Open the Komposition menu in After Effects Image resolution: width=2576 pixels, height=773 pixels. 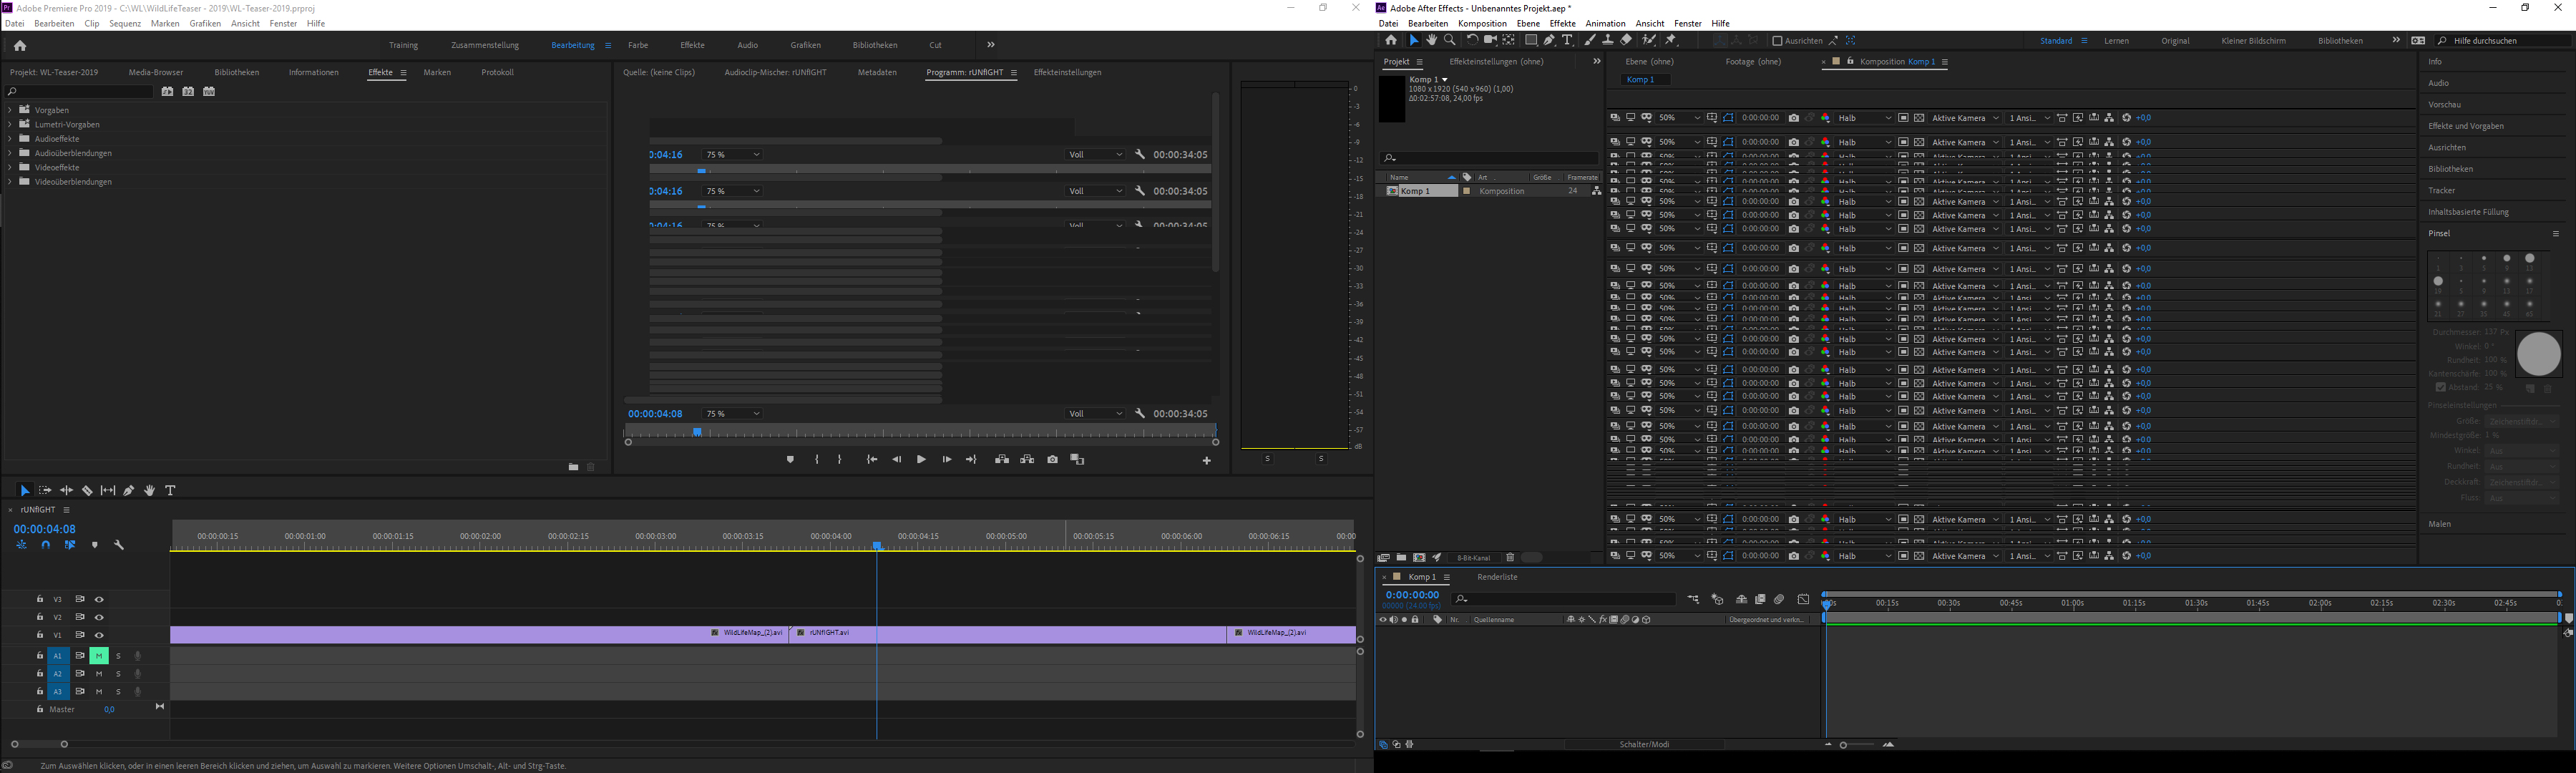(x=1482, y=23)
